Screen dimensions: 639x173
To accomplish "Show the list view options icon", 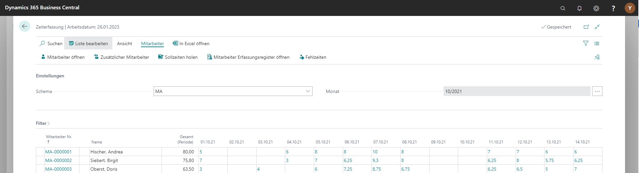I will click(597, 43).
